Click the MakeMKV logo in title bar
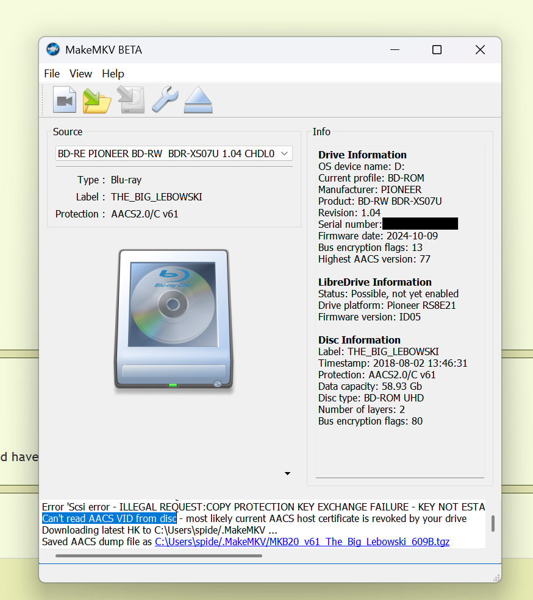 (53, 50)
